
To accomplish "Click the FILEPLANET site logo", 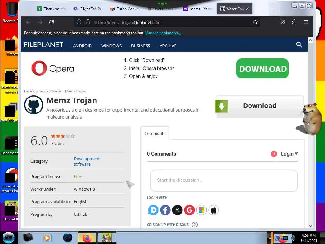I will (x=43, y=45).
